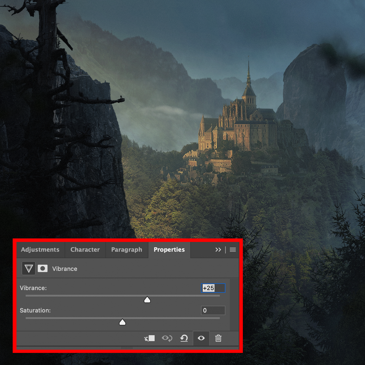The width and height of the screenshot is (365, 365).
Task: Open the Character tab
Action: pyautogui.click(x=85, y=250)
